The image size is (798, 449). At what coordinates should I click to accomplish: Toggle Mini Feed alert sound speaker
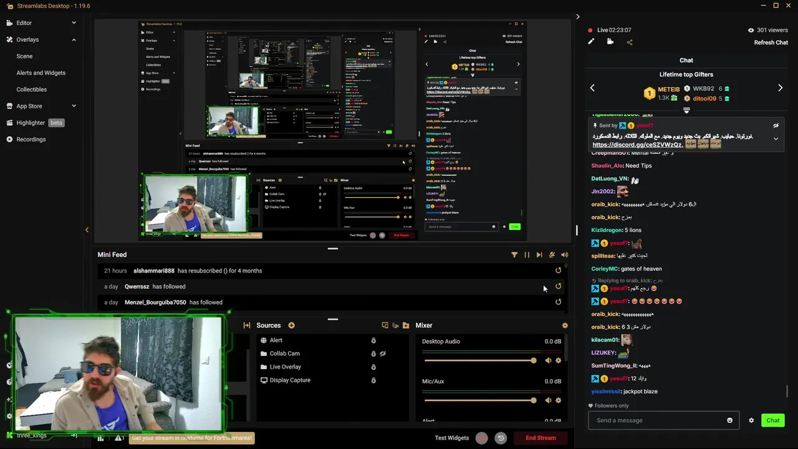pos(564,254)
